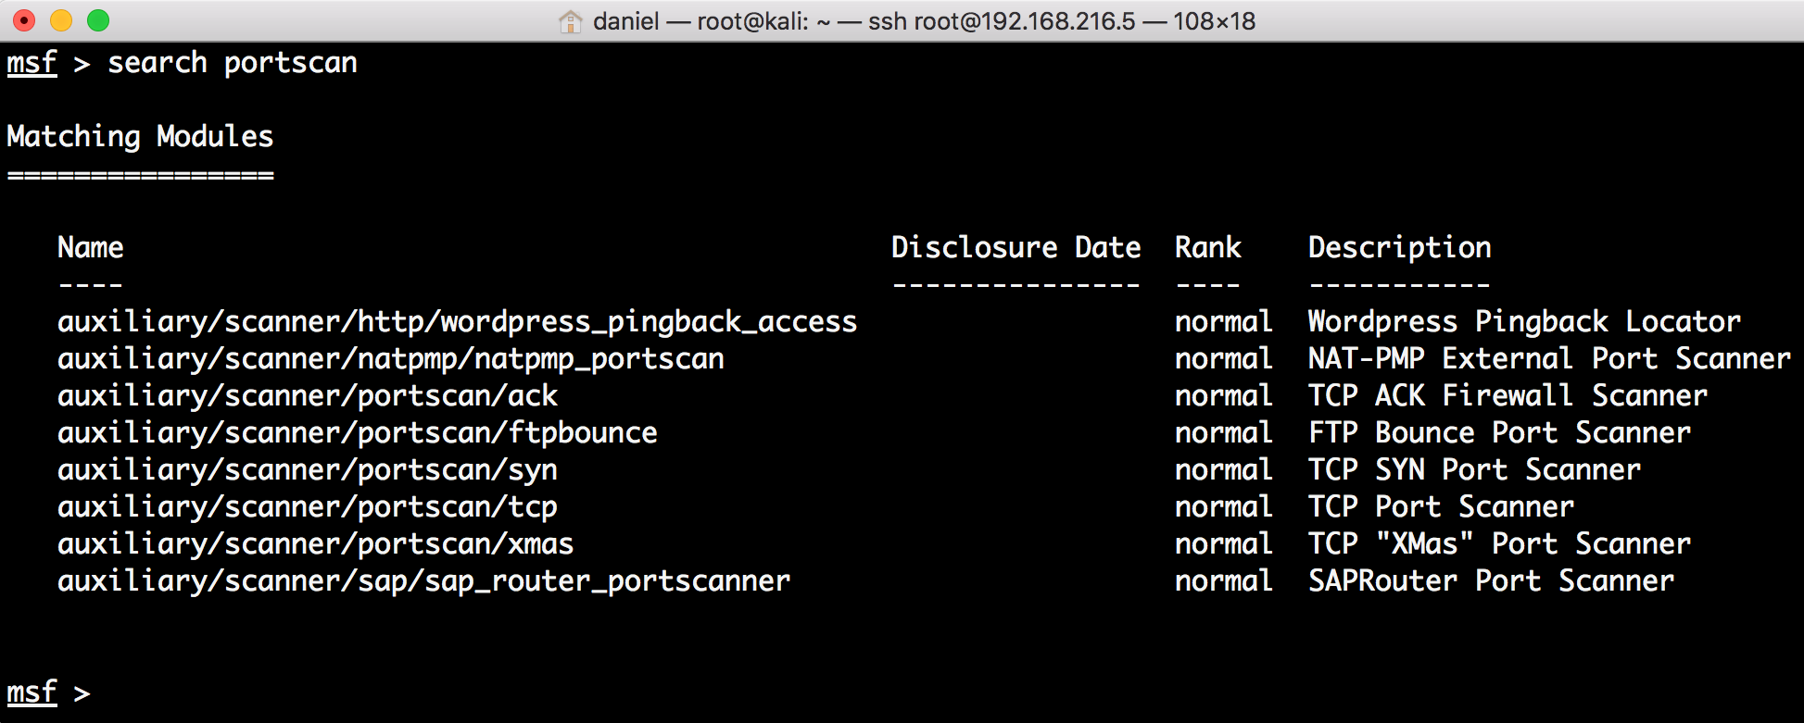The width and height of the screenshot is (1804, 723).
Task: Click the msf prompt at bottom
Action: pos(32,692)
